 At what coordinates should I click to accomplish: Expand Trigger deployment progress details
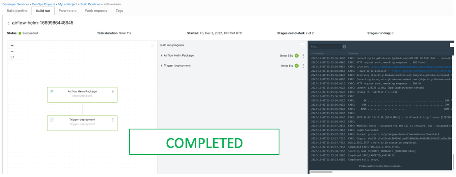(162, 66)
